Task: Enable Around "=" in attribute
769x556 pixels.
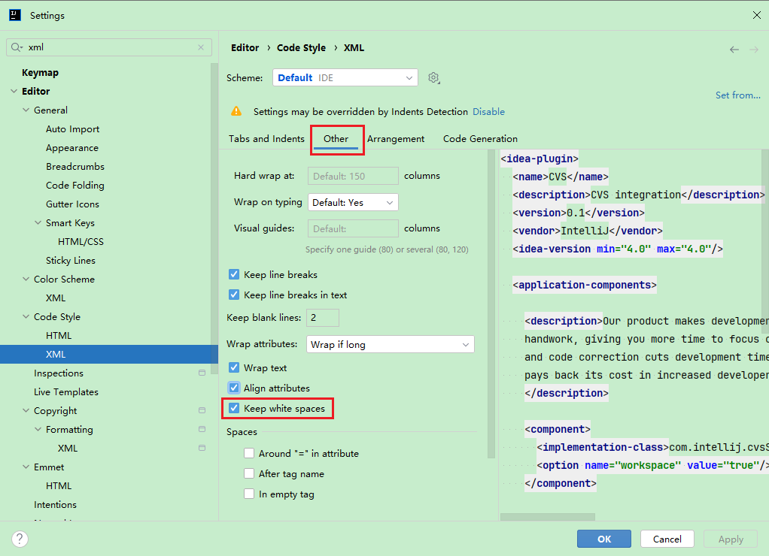Action: point(249,453)
